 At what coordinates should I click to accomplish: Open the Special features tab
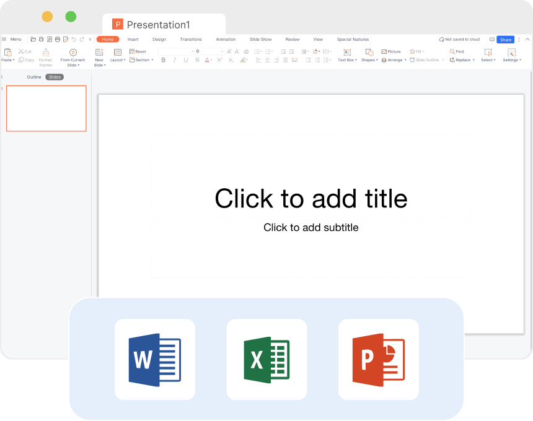(x=353, y=40)
